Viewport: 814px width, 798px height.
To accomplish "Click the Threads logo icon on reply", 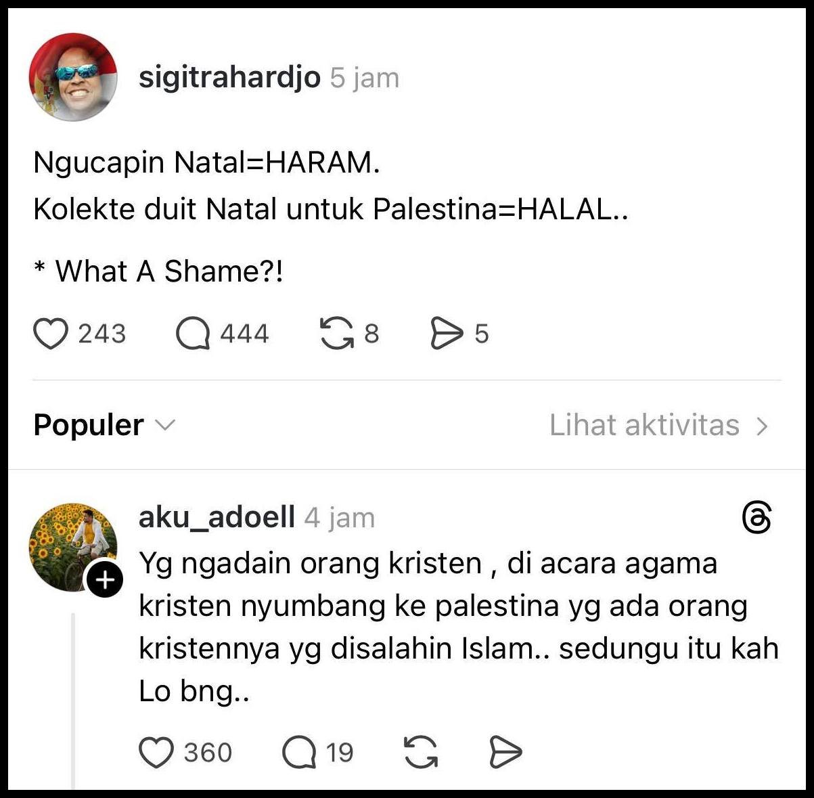I will tap(756, 519).
